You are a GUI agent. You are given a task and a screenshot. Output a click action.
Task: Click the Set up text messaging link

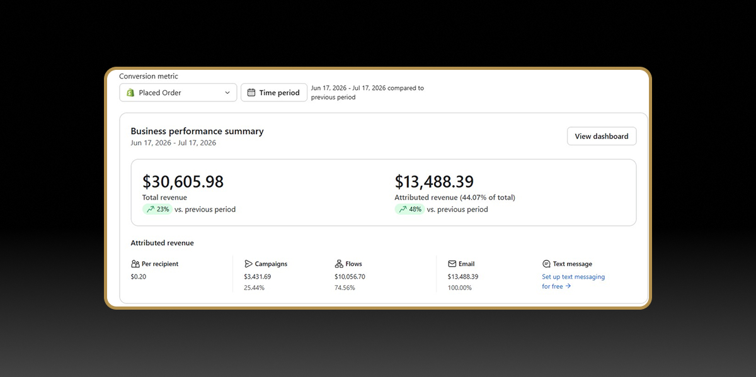(573, 281)
